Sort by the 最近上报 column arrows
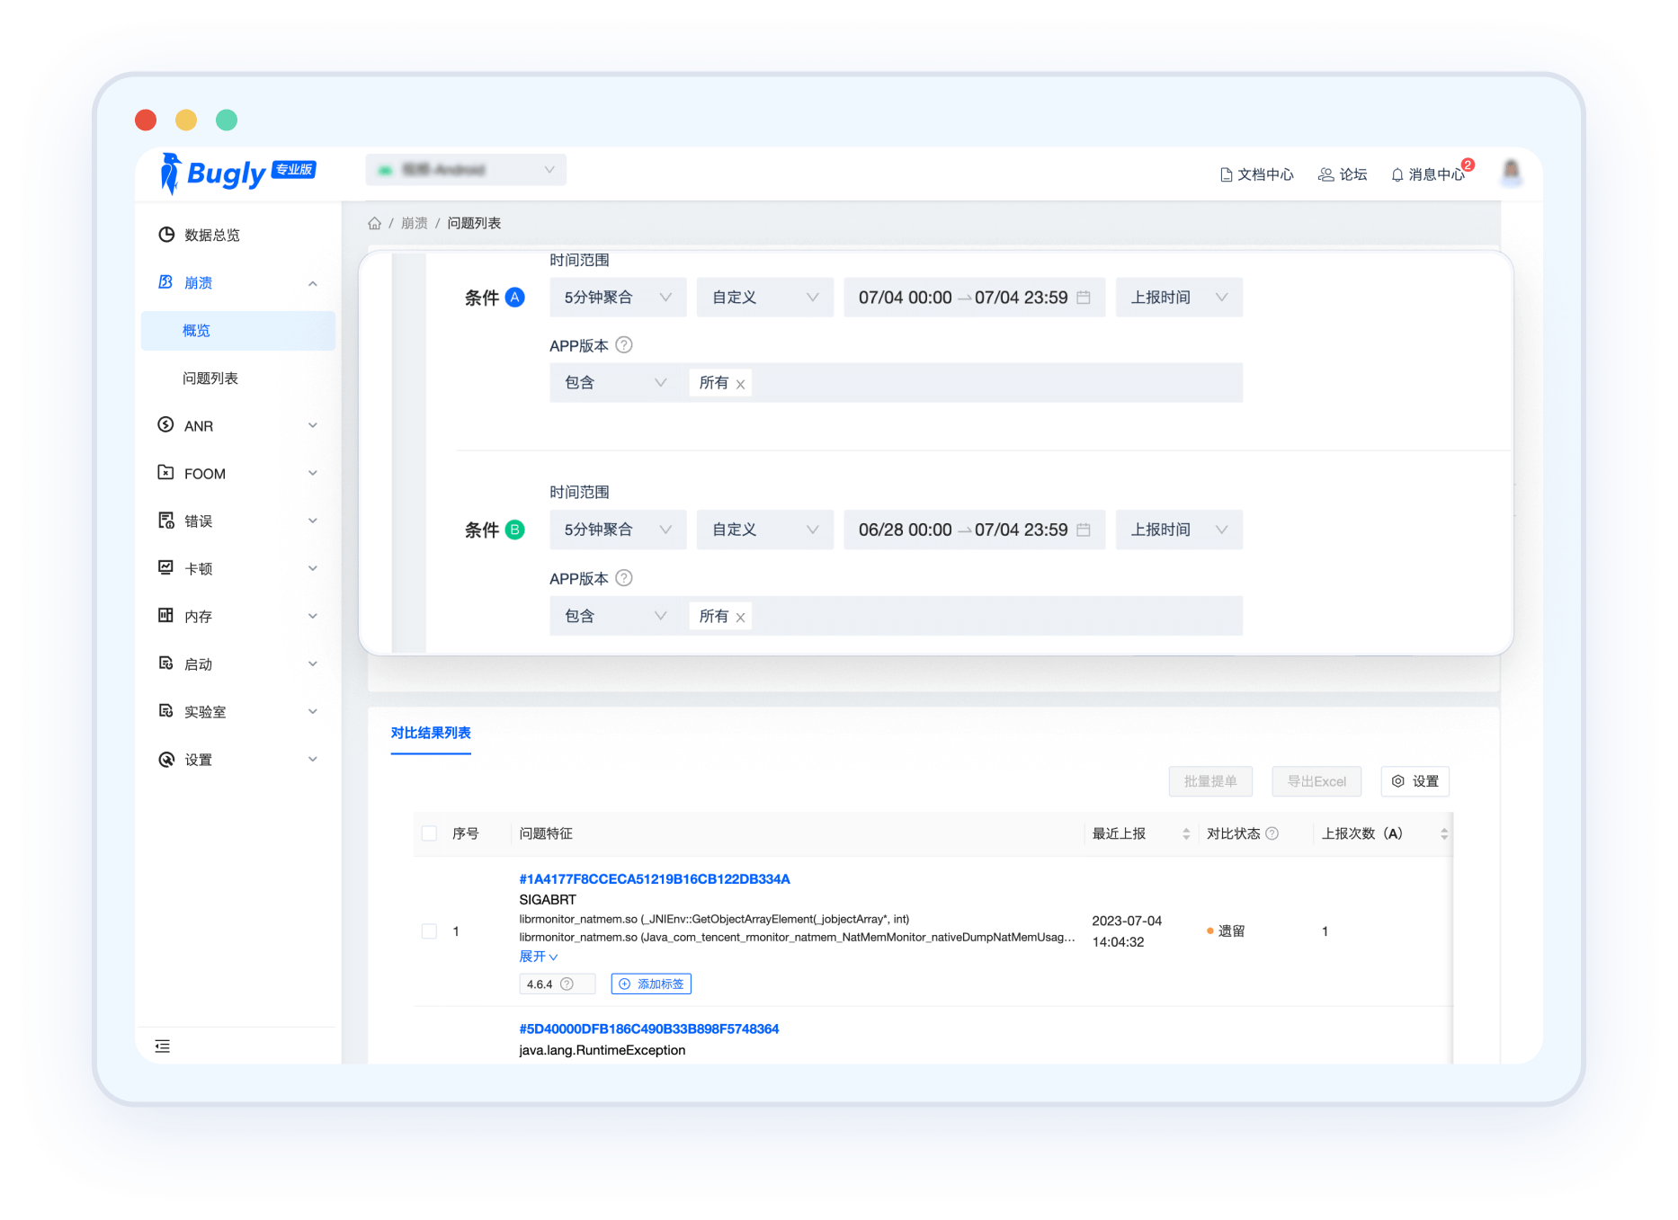1678x1220 pixels. (x=1186, y=834)
